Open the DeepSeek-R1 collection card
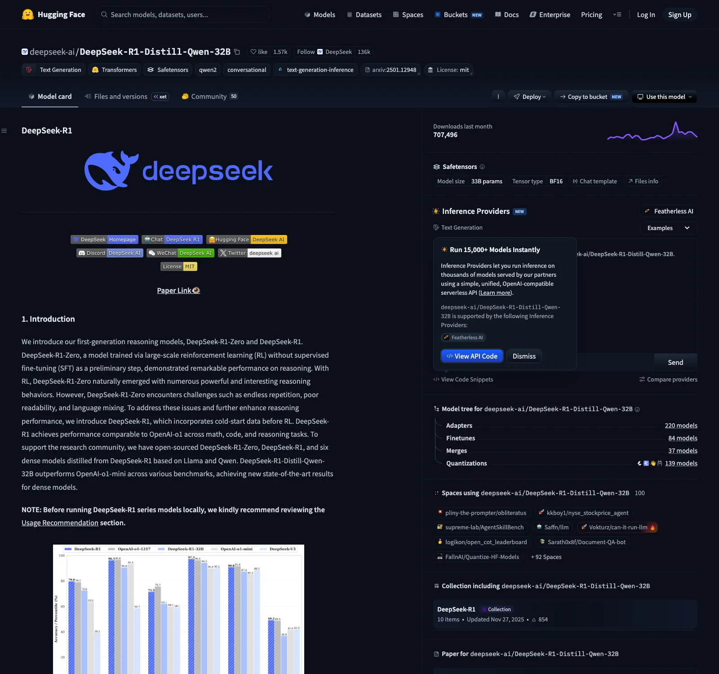 pyautogui.click(x=565, y=614)
